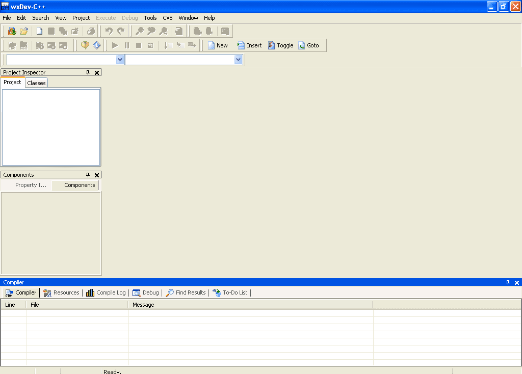522x374 pixels.
Task: Switch to the Compile Log tab
Action: pos(106,293)
